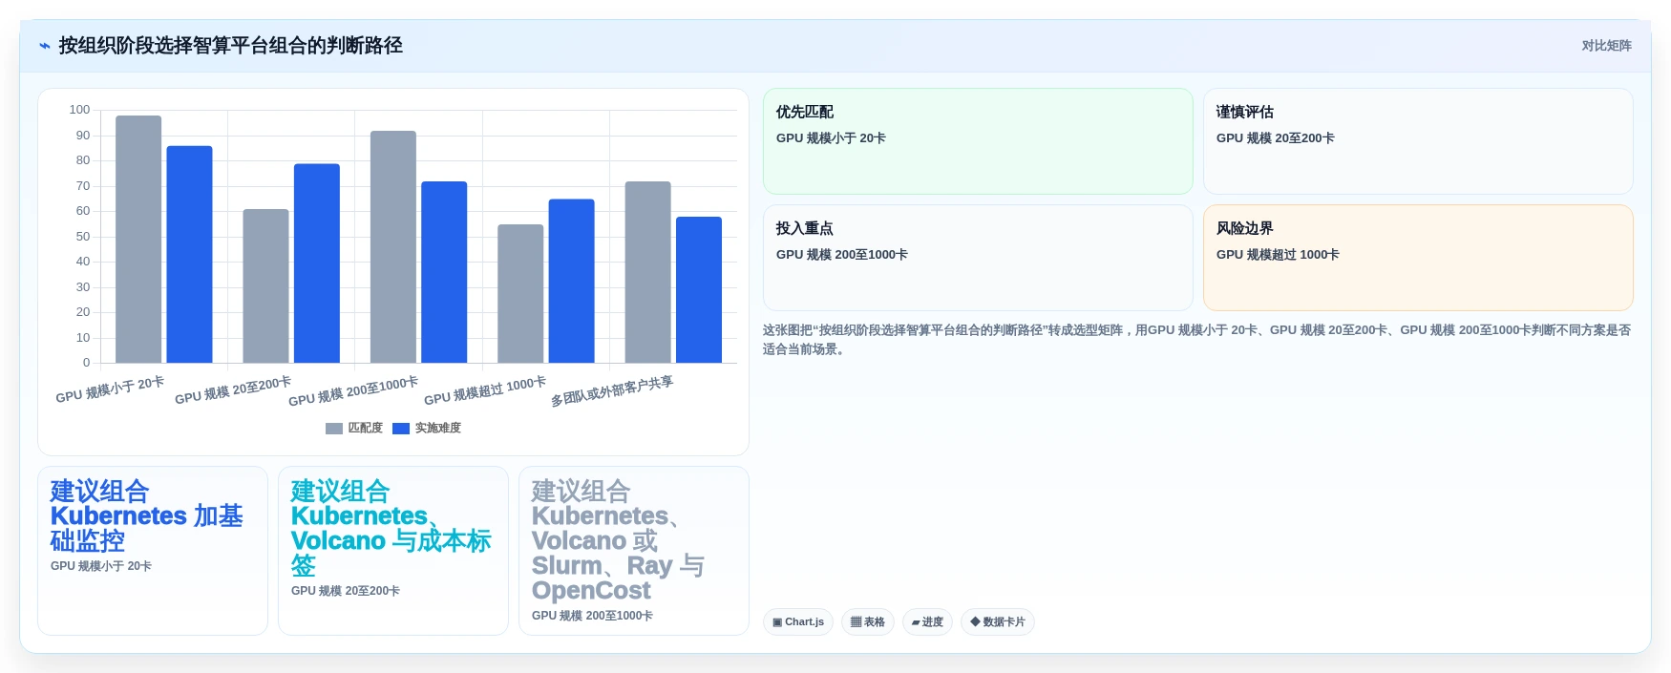Viewport: 1671px width, 673px height.
Task: Click the gray 匹配度 bar for GPU 规模超过 1000卡
Action: point(520,294)
